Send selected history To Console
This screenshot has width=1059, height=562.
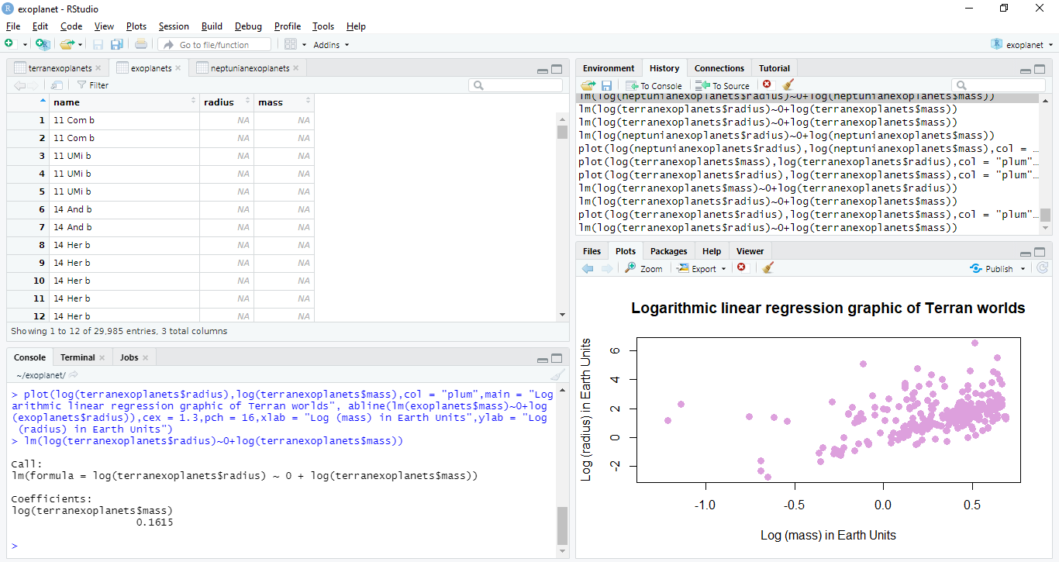coord(654,85)
